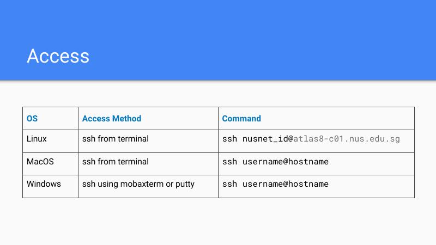Click the "Access Method" column header
Image resolution: width=436 pixels, height=245 pixels.
(x=112, y=119)
